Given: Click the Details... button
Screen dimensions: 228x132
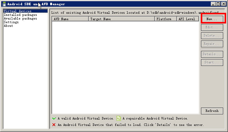Looking at the screenshot, I should tap(212, 54).
